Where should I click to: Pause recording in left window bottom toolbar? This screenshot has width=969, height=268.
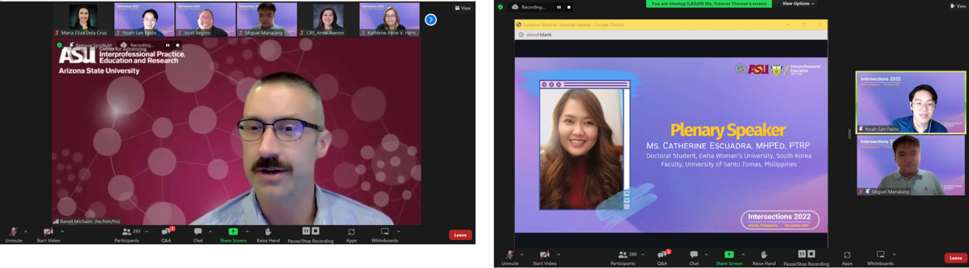pyautogui.click(x=306, y=231)
